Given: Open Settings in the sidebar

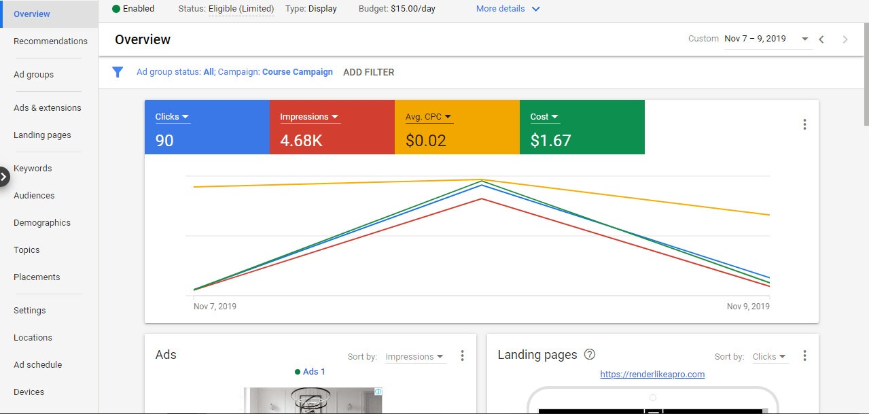Looking at the screenshot, I should coord(30,311).
